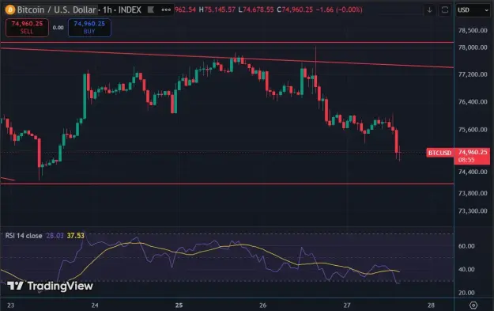The height and width of the screenshot is (311, 494).
Task: Click the 74,960.25 SELL button
Action: tap(27, 28)
